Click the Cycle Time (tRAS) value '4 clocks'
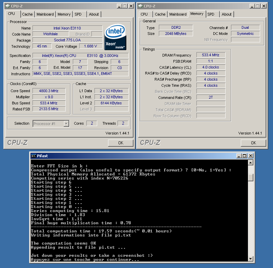 (211, 85)
